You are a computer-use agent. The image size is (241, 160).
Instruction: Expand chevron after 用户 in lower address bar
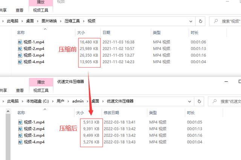point(68,101)
